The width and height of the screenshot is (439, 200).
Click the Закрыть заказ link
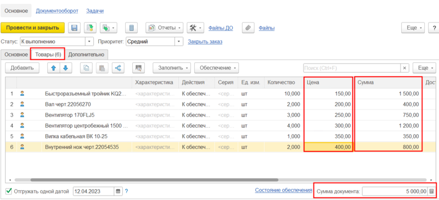point(205,42)
